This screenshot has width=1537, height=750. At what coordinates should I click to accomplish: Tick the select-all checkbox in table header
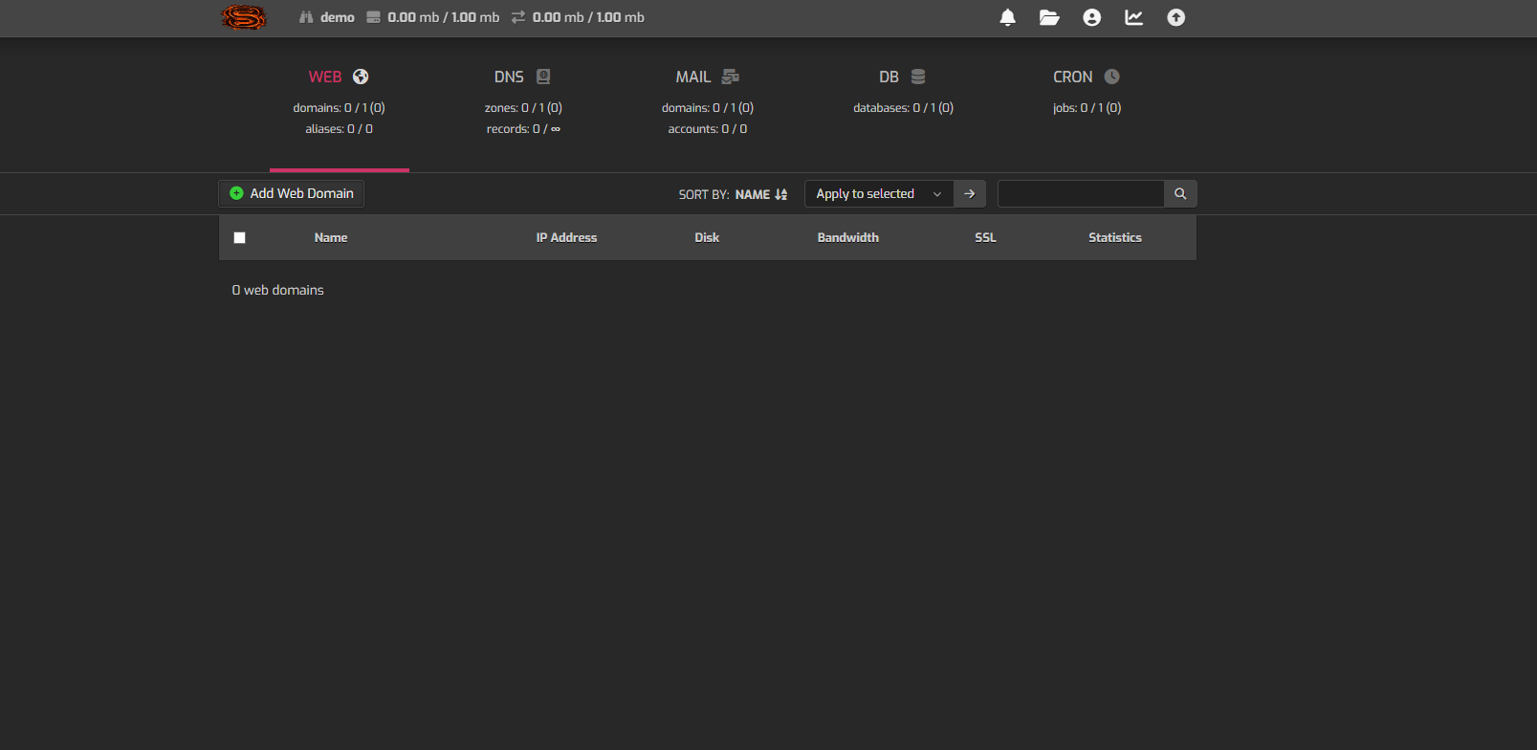pyautogui.click(x=239, y=238)
